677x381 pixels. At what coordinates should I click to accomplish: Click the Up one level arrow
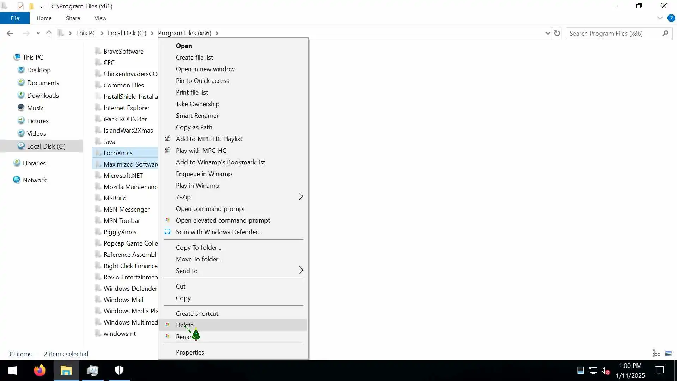49,34
